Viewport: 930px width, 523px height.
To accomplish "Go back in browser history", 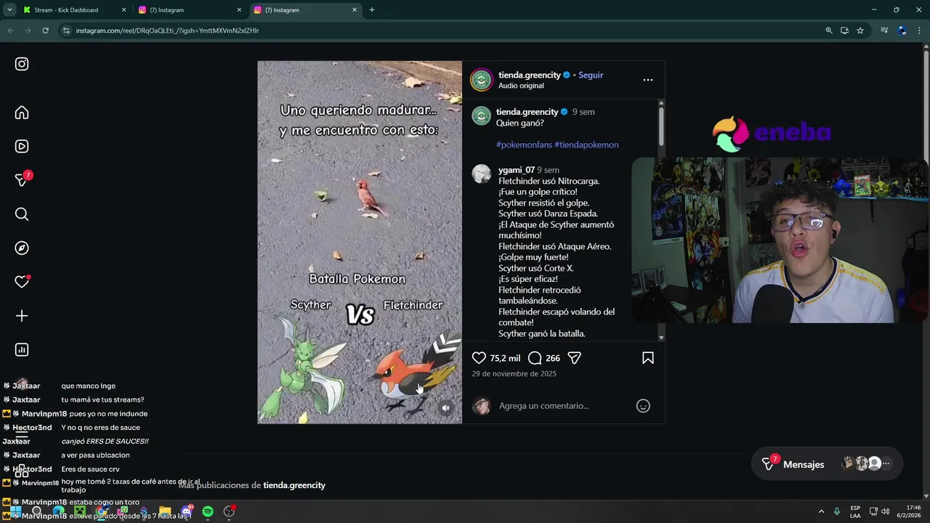I will point(10,31).
